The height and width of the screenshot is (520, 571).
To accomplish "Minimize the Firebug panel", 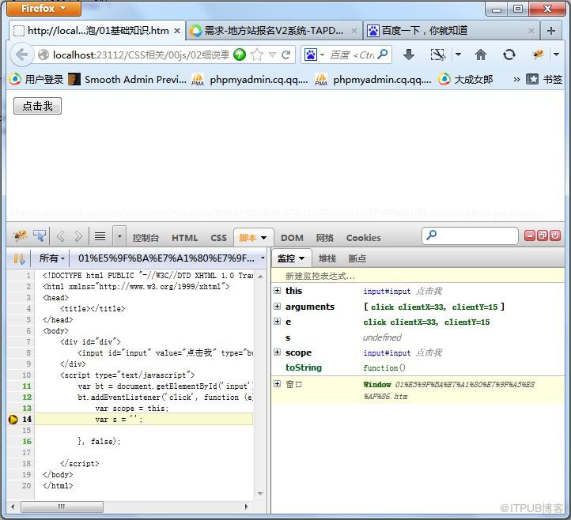I will click(530, 236).
